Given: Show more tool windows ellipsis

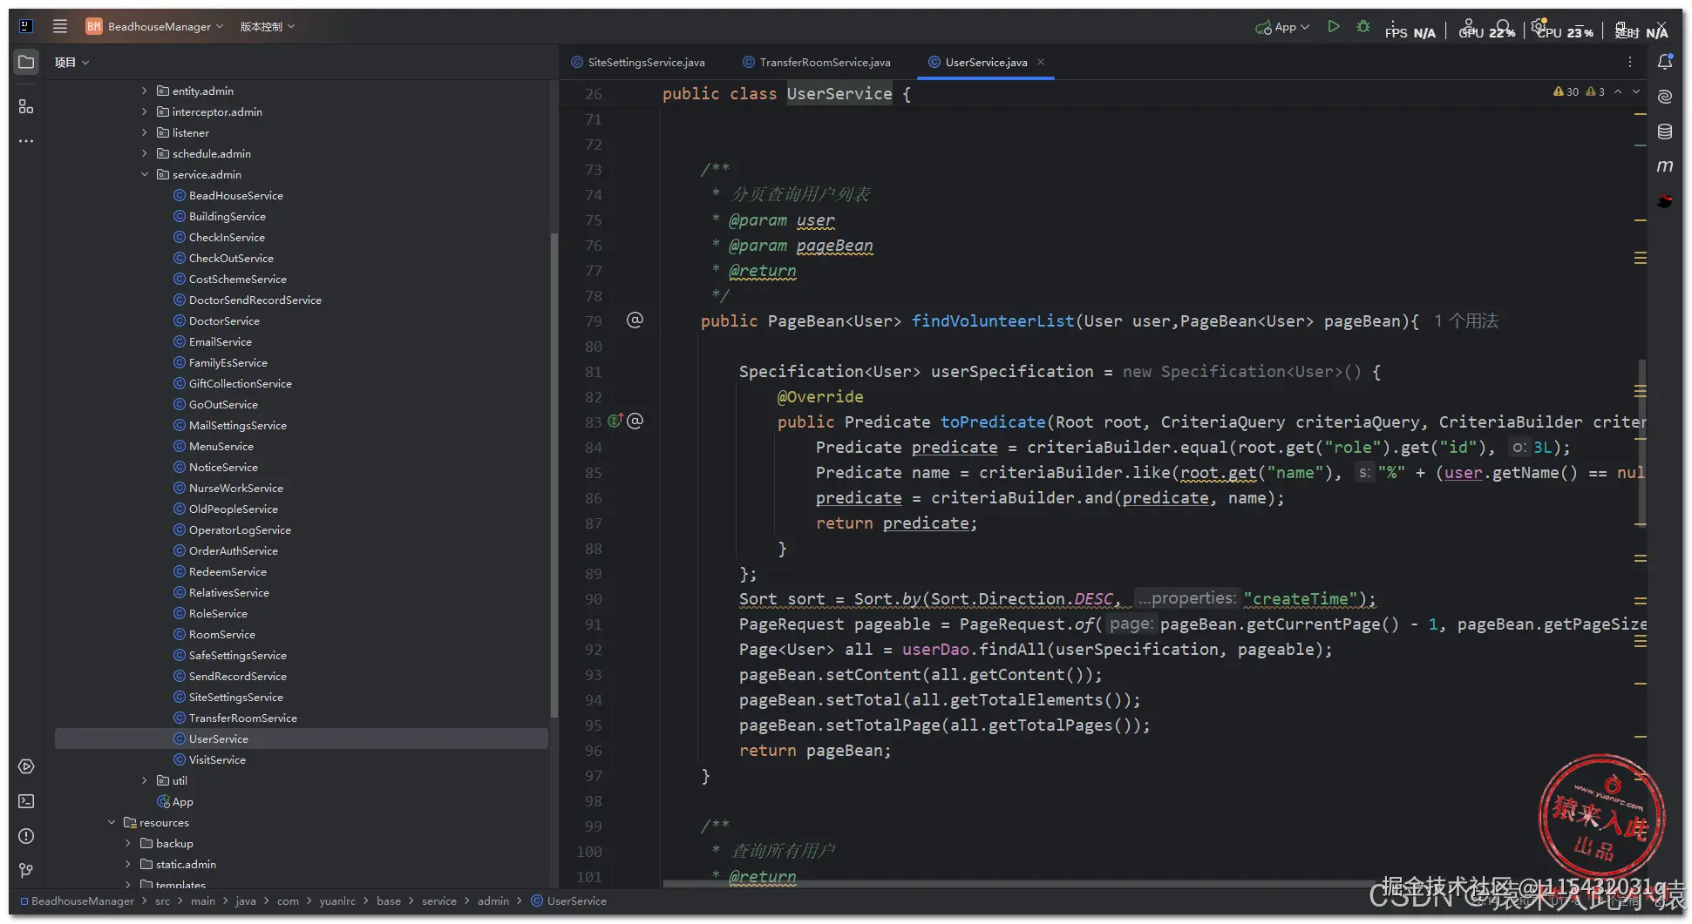Looking at the screenshot, I should (26, 141).
